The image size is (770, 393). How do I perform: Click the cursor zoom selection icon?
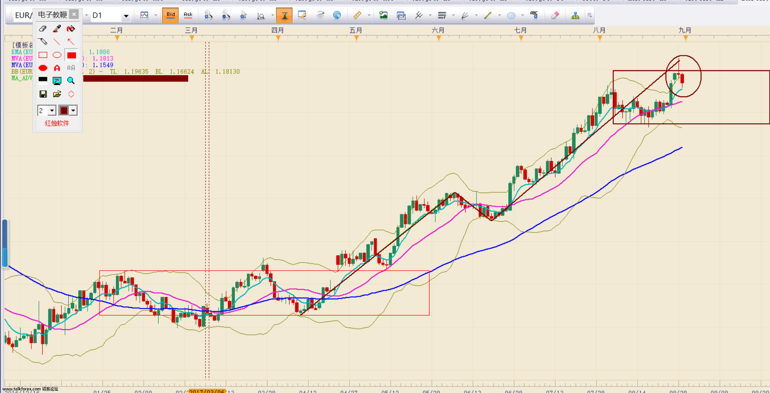click(x=243, y=15)
